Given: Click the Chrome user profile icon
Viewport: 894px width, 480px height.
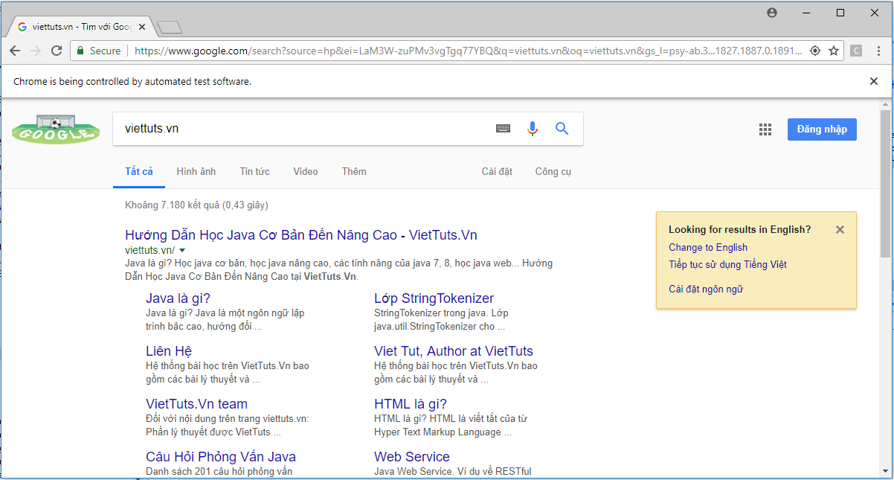Looking at the screenshot, I should coord(772,13).
